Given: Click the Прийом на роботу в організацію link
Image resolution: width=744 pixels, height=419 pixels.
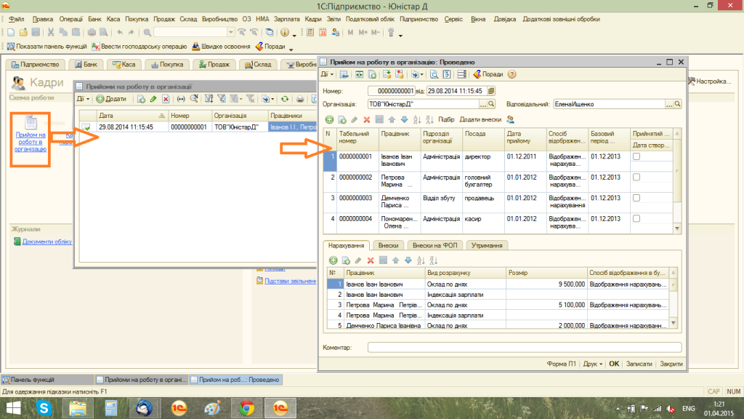Looking at the screenshot, I should coord(31,142).
